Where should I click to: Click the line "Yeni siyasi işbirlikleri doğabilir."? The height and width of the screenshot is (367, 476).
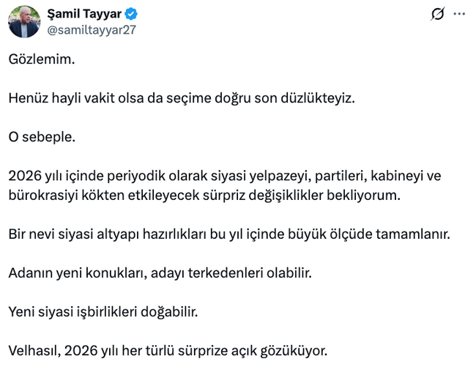tap(103, 311)
